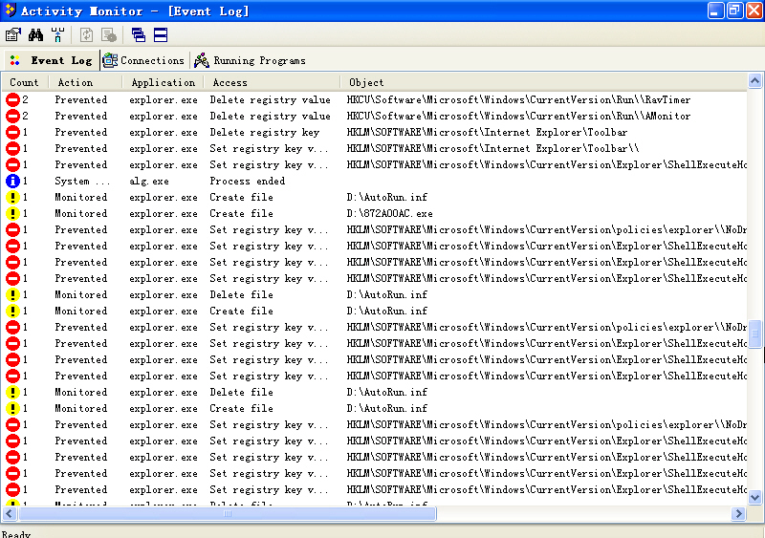
Task: Select 'Delete registry value' on AMonitor row
Action: pyautogui.click(x=271, y=116)
